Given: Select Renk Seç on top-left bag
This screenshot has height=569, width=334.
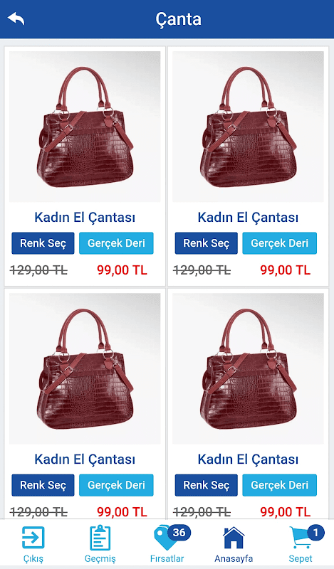Looking at the screenshot, I should click(43, 243).
